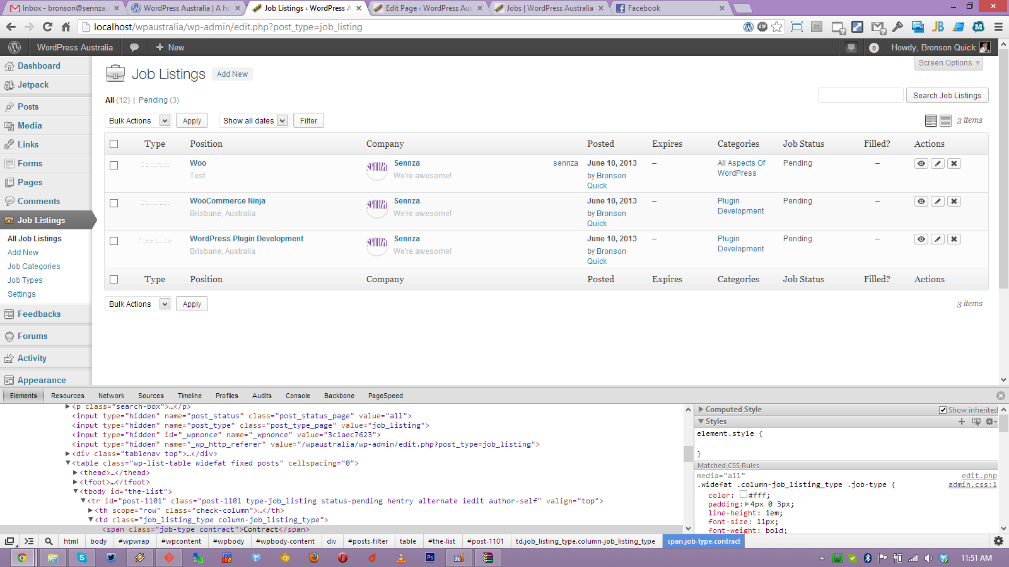Screen dimensions: 1009x567
Task: Open Chrome from the Windows taskbar
Action: (22, 558)
